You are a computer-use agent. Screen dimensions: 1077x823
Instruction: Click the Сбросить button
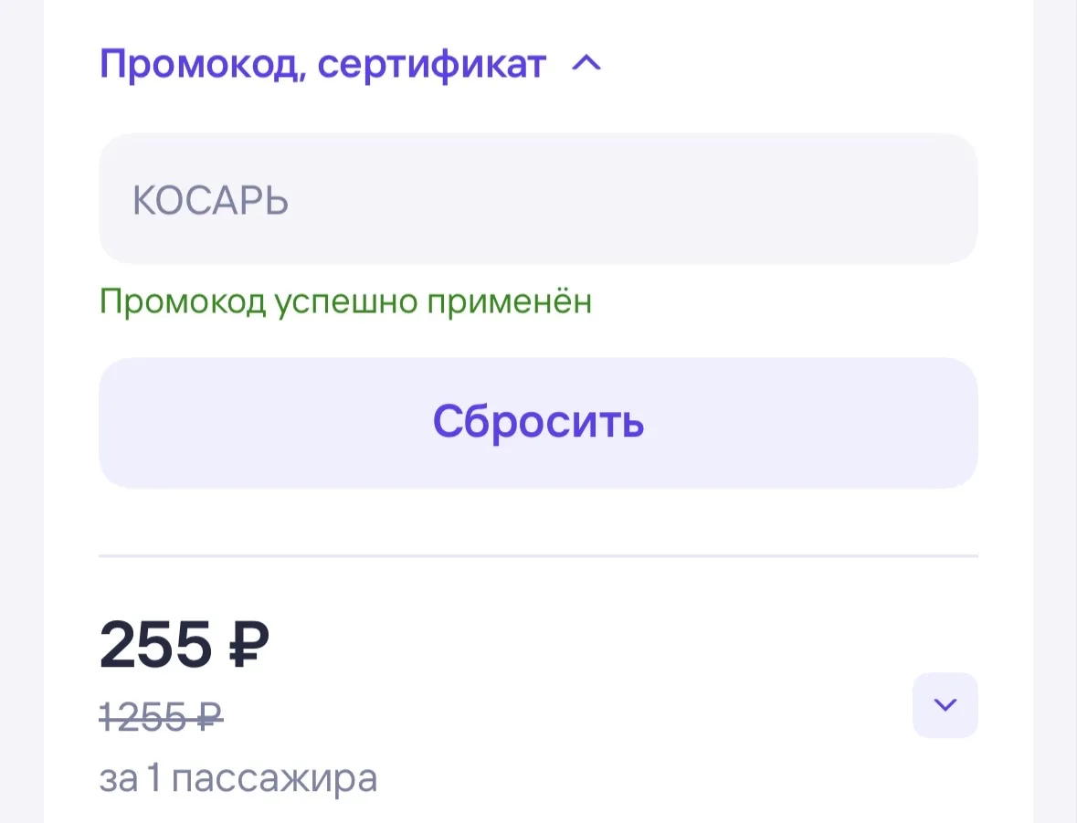click(x=538, y=423)
